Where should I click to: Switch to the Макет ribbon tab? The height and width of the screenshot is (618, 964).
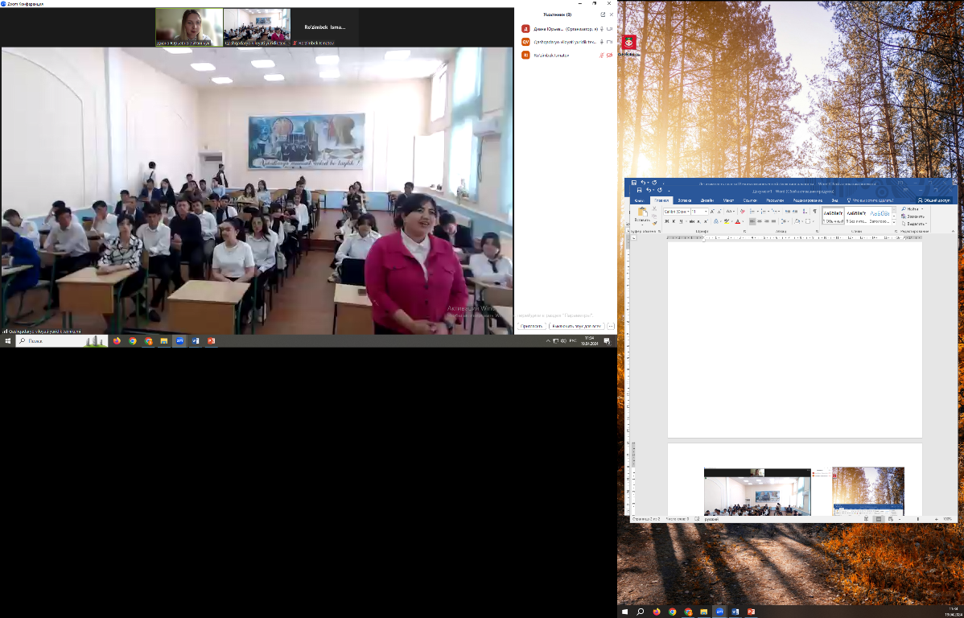click(728, 200)
